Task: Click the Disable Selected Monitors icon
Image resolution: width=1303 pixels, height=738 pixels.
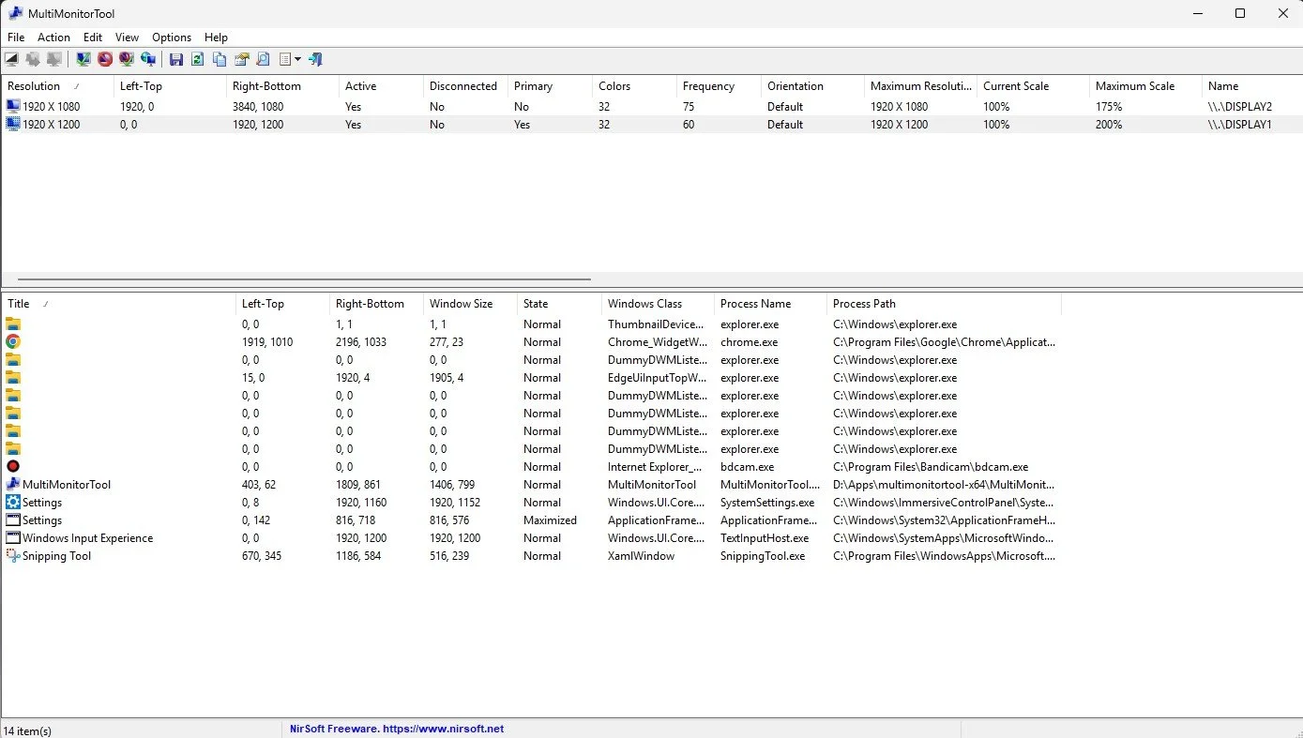Action: coord(105,58)
